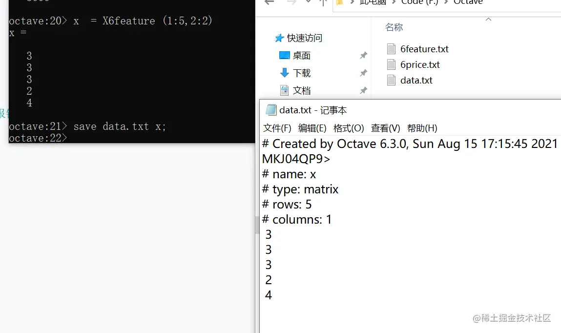Click the Downloads (下载) arrow icon
Image resolution: width=561 pixels, height=333 pixels.
285,73
